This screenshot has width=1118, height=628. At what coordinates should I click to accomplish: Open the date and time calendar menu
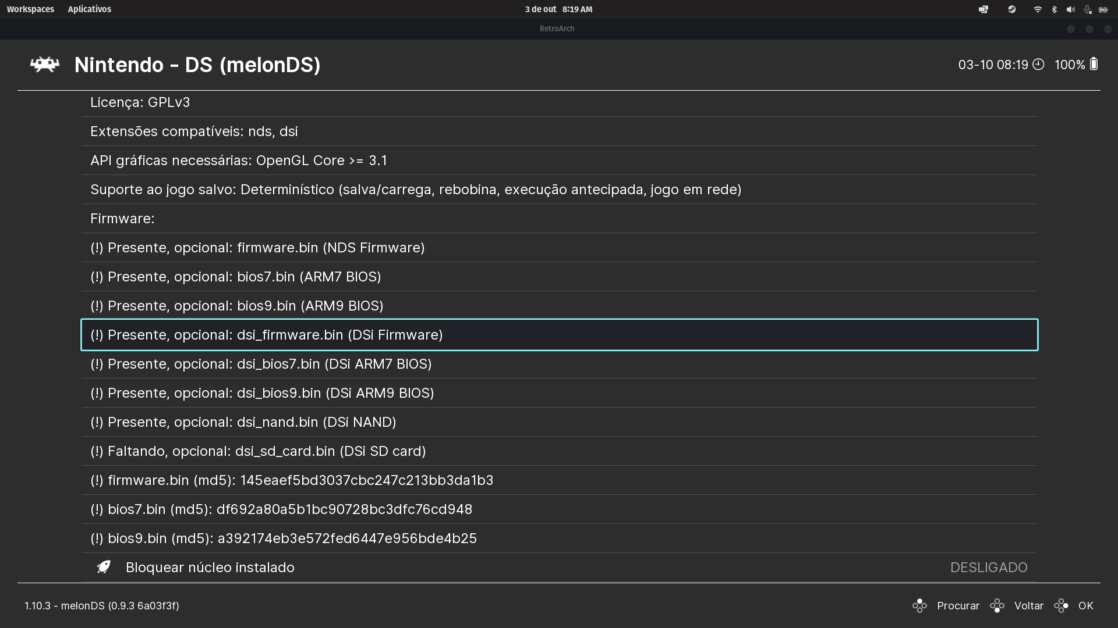point(558,9)
